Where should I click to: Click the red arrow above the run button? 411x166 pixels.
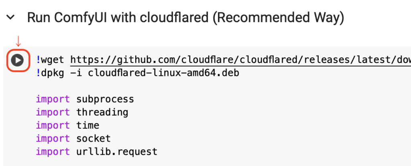click(18, 41)
